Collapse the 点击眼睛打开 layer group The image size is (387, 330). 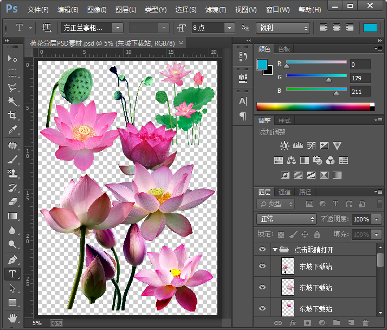click(x=275, y=250)
